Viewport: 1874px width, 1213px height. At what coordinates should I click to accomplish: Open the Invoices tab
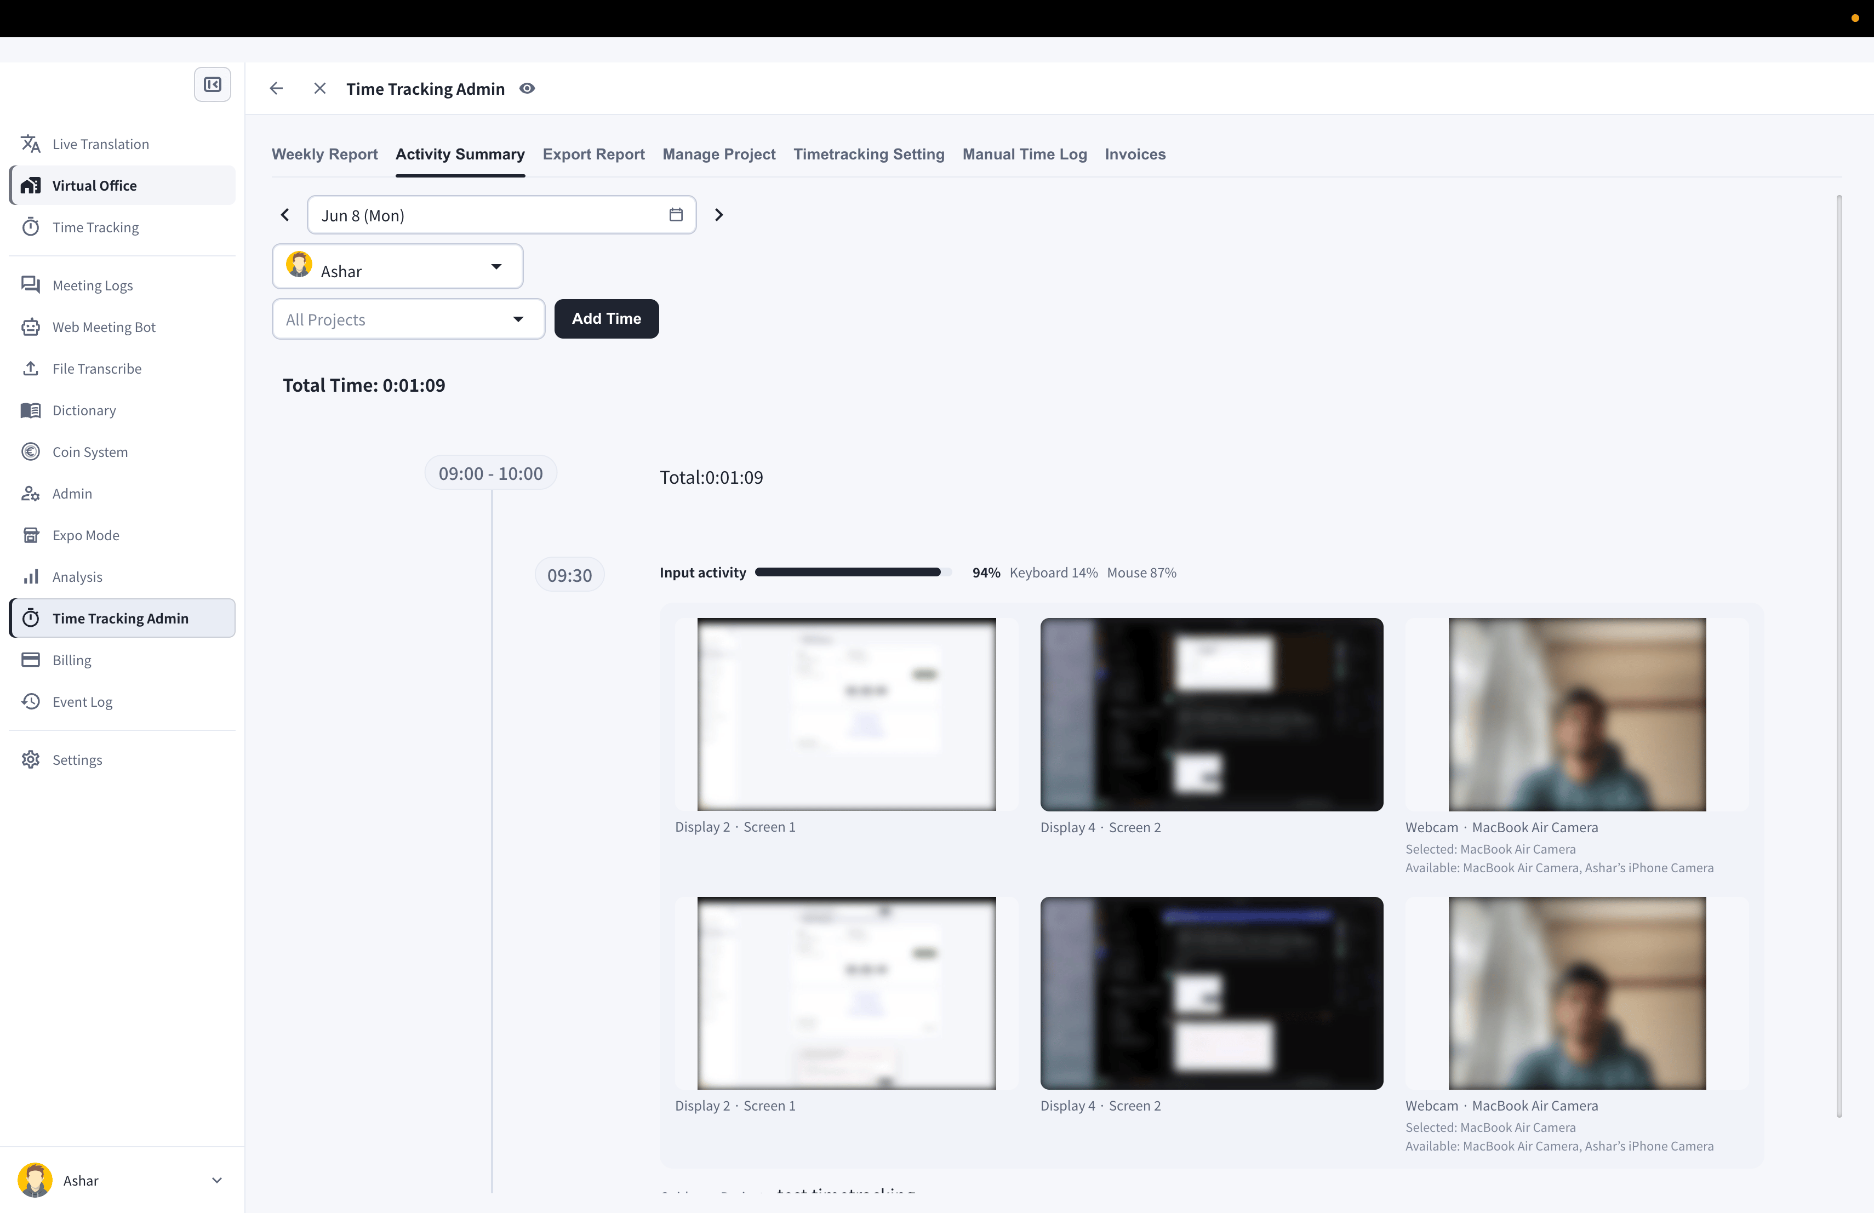[x=1135, y=155]
